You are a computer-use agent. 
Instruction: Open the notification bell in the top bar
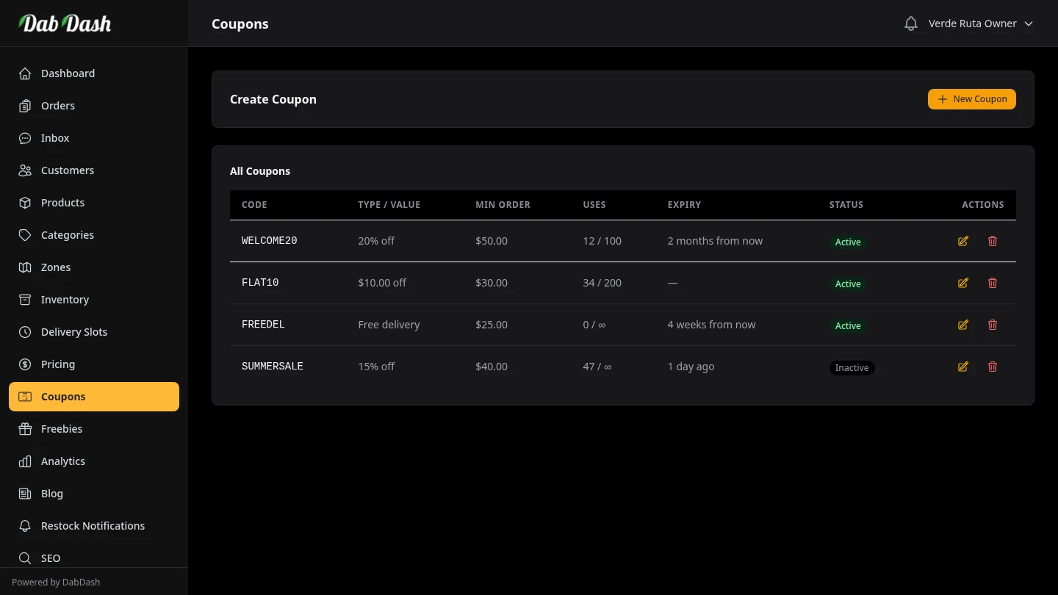click(910, 23)
